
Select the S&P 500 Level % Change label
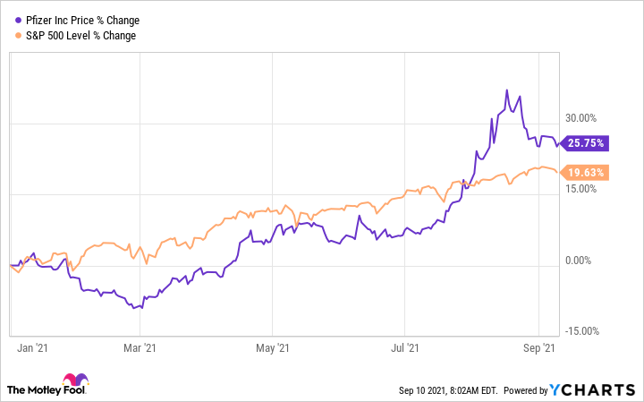81,35
